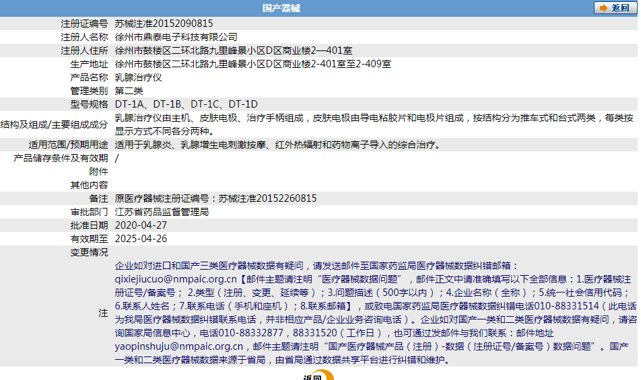641x380 pixels.
Task: Click the 国产器械 title in the header bar
Action: [281, 8]
